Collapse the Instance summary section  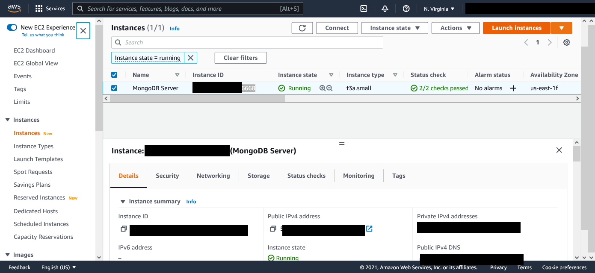click(123, 201)
